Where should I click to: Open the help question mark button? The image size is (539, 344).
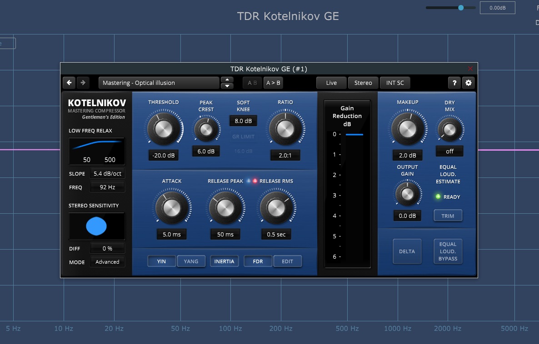coord(454,83)
